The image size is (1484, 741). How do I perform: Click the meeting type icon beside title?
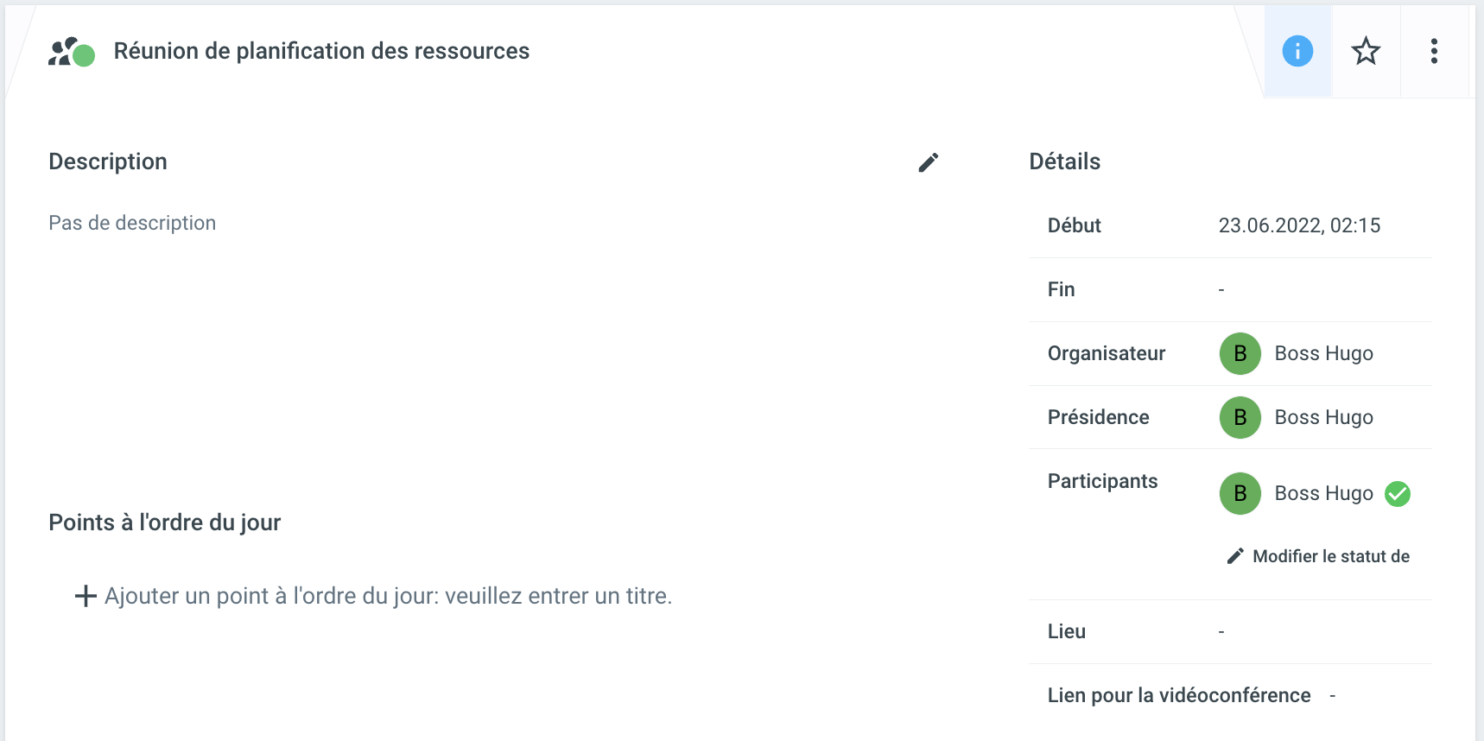71,52
